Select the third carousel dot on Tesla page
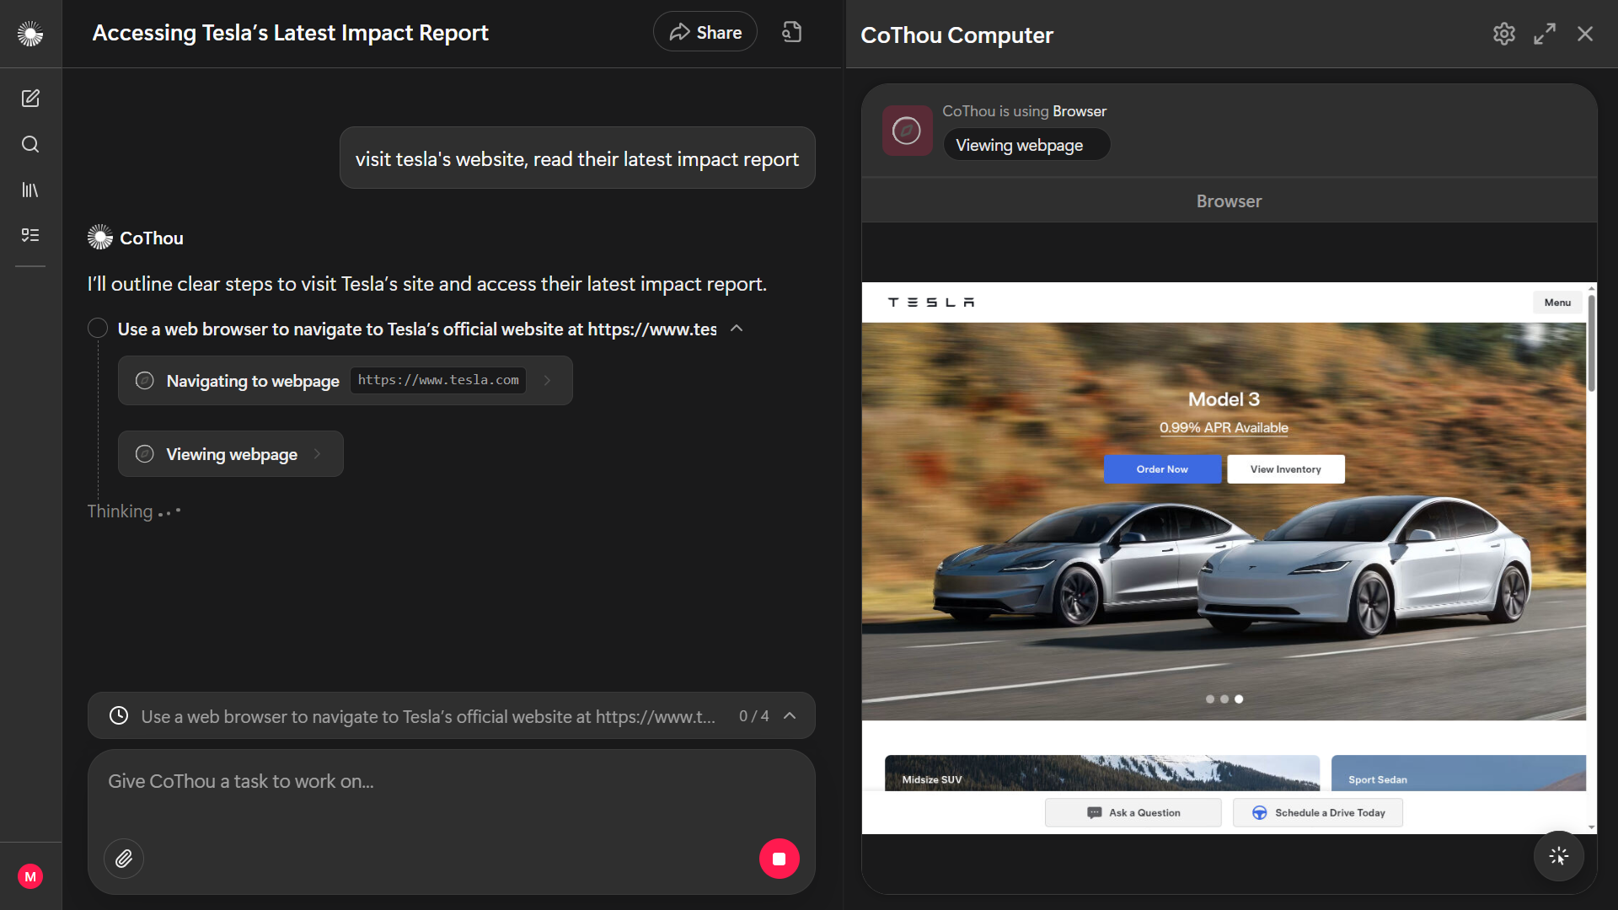This screenshot has width=1618, height=910. pyautogui.click(x=1239, y=699)
